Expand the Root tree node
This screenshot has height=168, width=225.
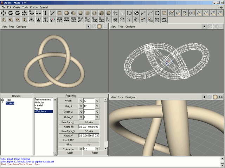pos(3,100)
